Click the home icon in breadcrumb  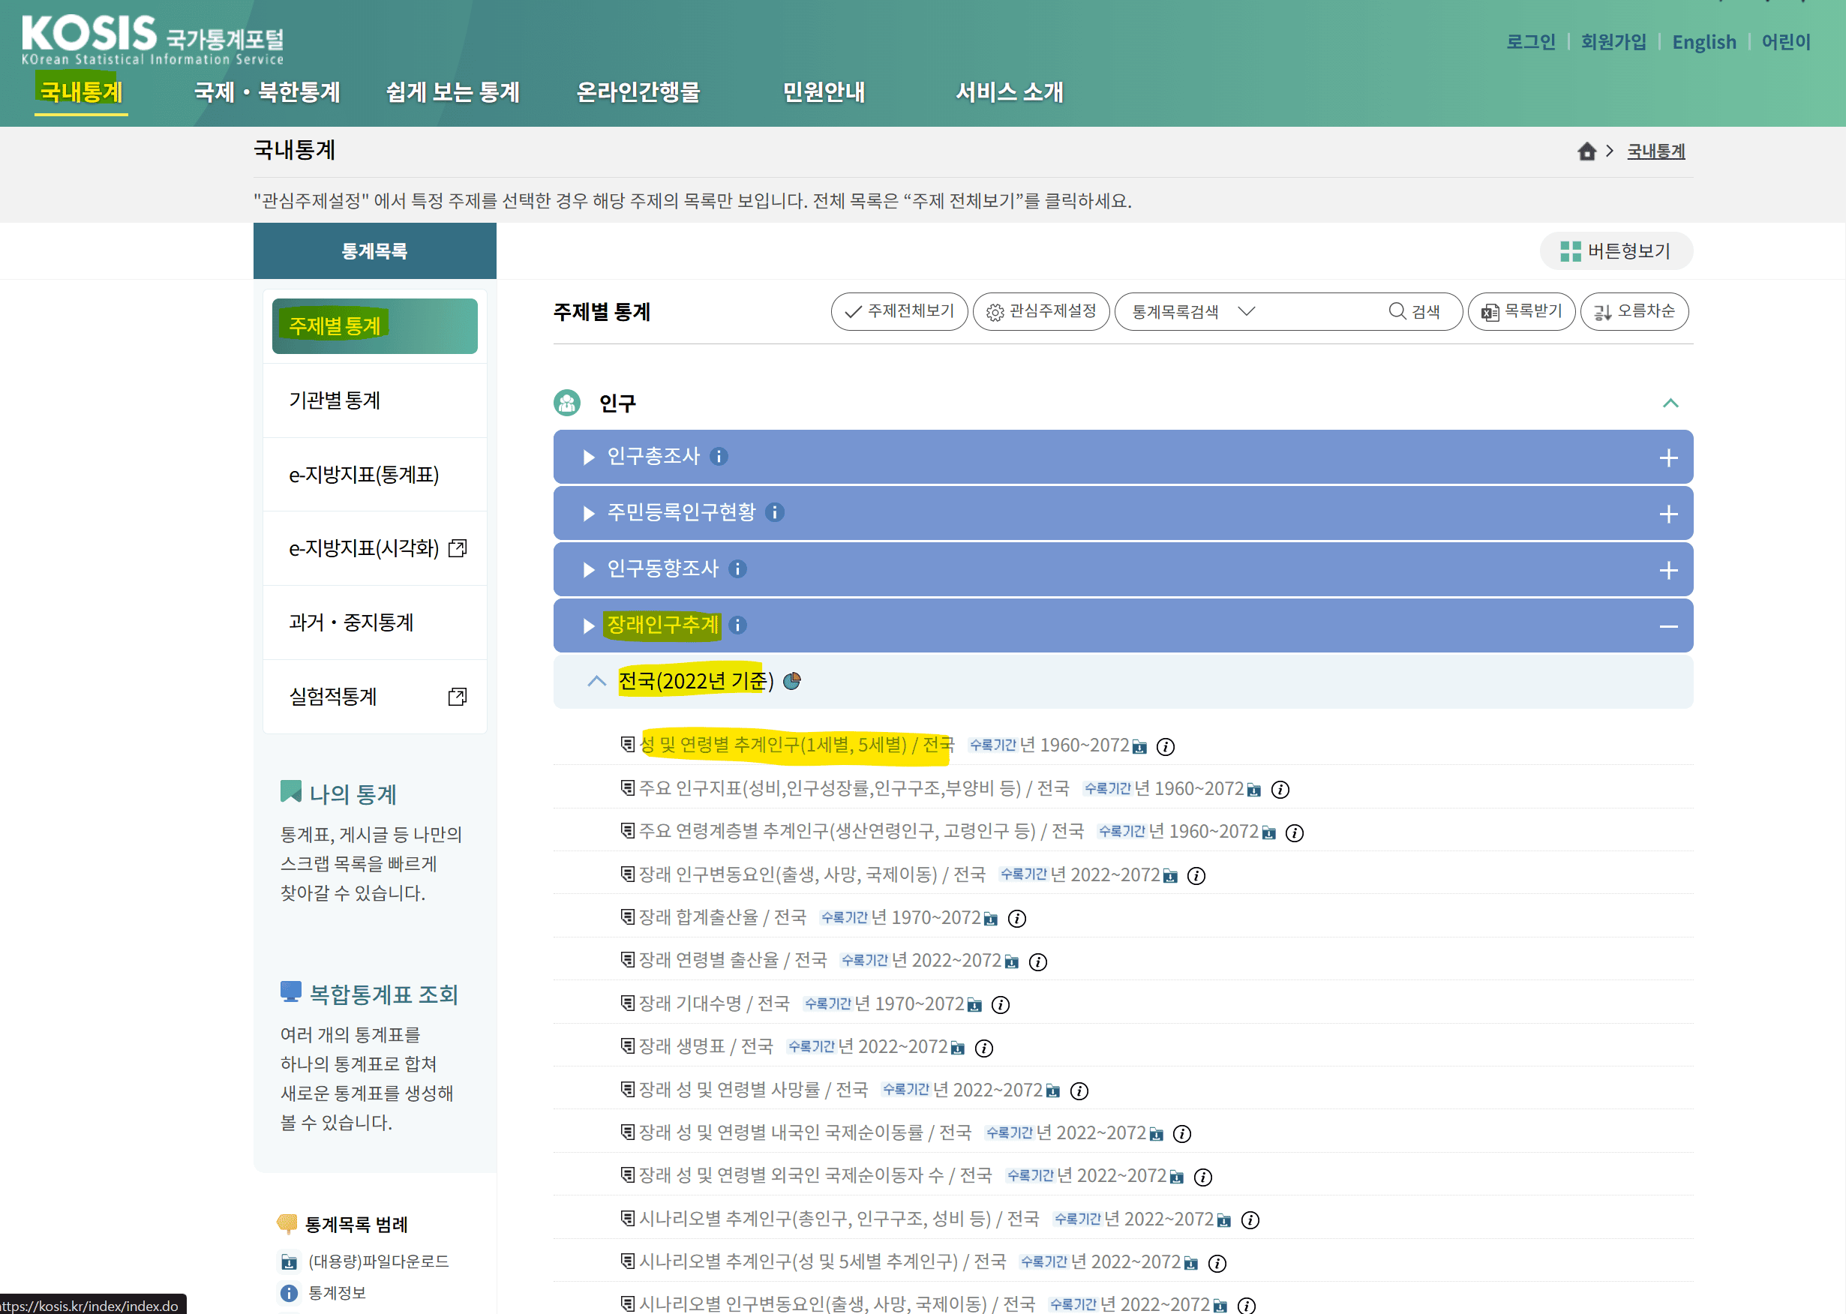[x=1586, y=151]
